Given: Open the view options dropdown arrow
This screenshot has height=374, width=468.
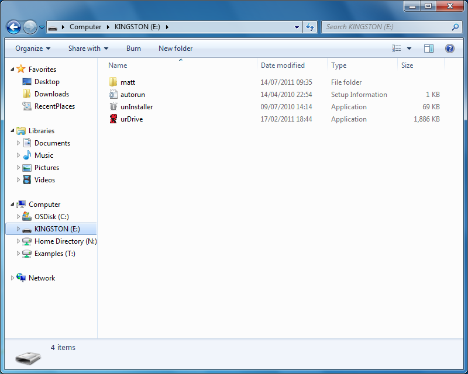Looking at the screenshot, I should (409, 49).
